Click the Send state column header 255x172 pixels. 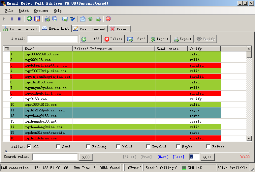coord(171,49)
